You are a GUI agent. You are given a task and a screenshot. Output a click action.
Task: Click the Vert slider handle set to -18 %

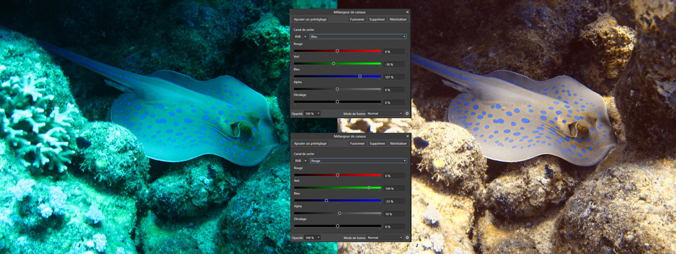click(x=333, y=63)
